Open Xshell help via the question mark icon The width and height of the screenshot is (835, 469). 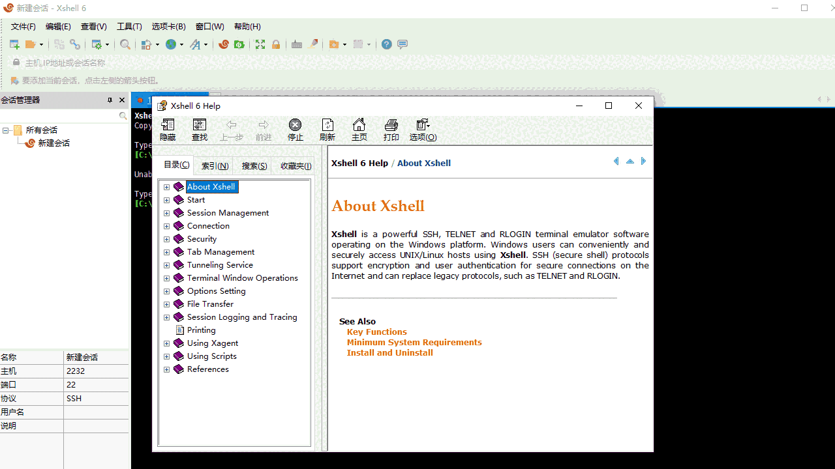386,44
